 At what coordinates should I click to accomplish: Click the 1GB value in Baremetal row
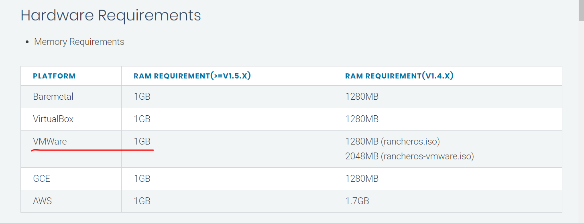click(x=142, y=96)
